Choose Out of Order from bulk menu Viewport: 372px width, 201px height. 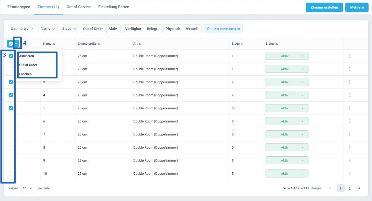28,65
